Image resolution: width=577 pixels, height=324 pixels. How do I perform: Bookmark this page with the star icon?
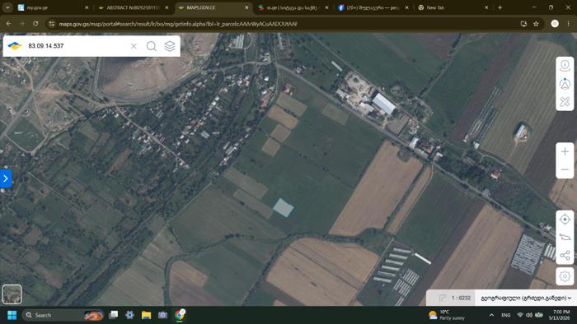pyautogui.click(x=536, y=24)
